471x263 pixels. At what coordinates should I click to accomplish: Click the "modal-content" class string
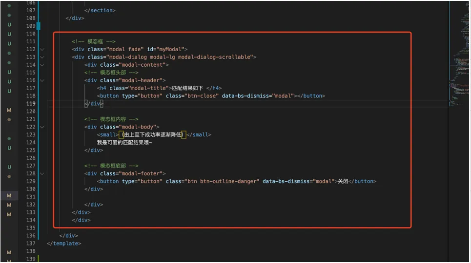point(143,65)
